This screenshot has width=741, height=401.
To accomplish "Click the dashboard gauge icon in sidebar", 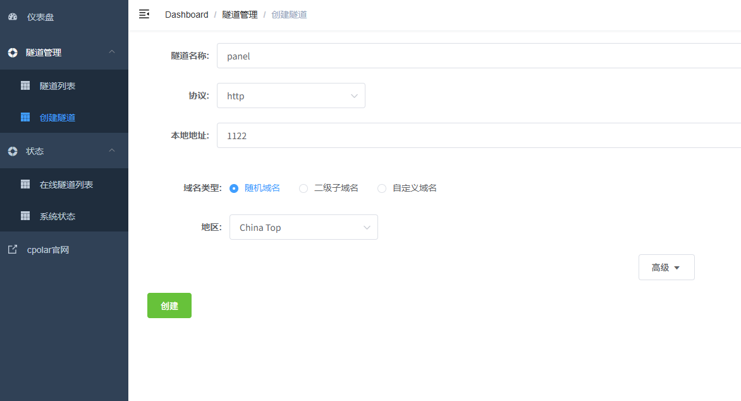I will (x=13, y=17).
